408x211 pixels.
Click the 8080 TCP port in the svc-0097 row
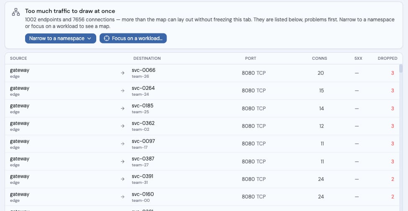click(x=254, y=144)
